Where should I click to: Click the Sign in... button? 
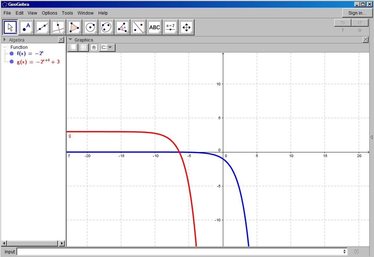tap(357, 13)
